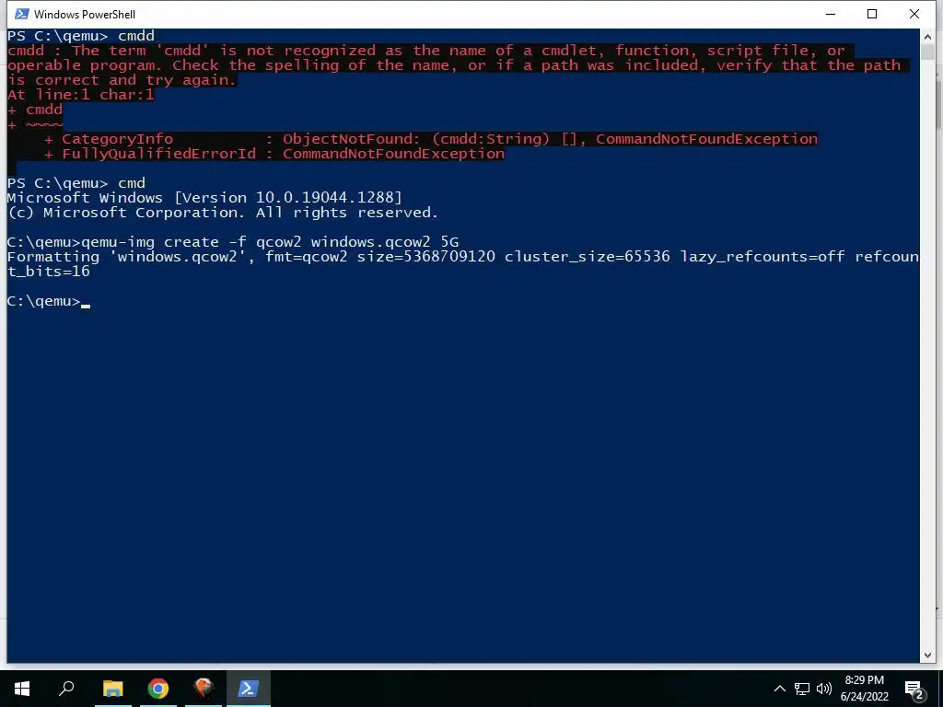Open Google Chrome from the taskbar
Image resolution: width=943 pixels, height=707 pixels.
click(158, 689)
